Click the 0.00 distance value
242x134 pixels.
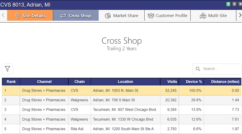click(235, 91)
